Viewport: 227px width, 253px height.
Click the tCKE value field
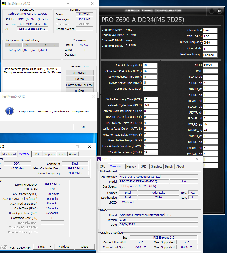210,71
